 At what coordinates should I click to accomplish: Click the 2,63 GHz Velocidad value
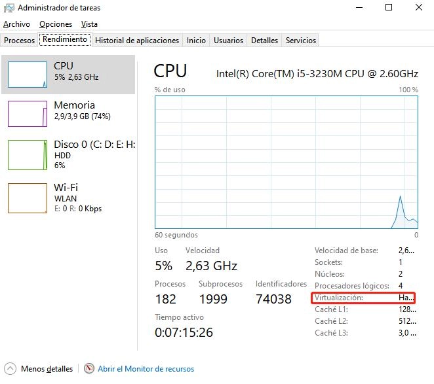click(212, 266)
